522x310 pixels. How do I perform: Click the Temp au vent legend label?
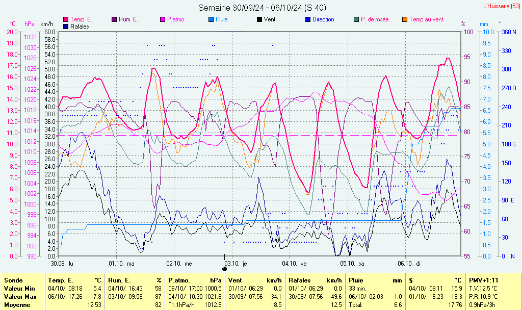(427, 20)
